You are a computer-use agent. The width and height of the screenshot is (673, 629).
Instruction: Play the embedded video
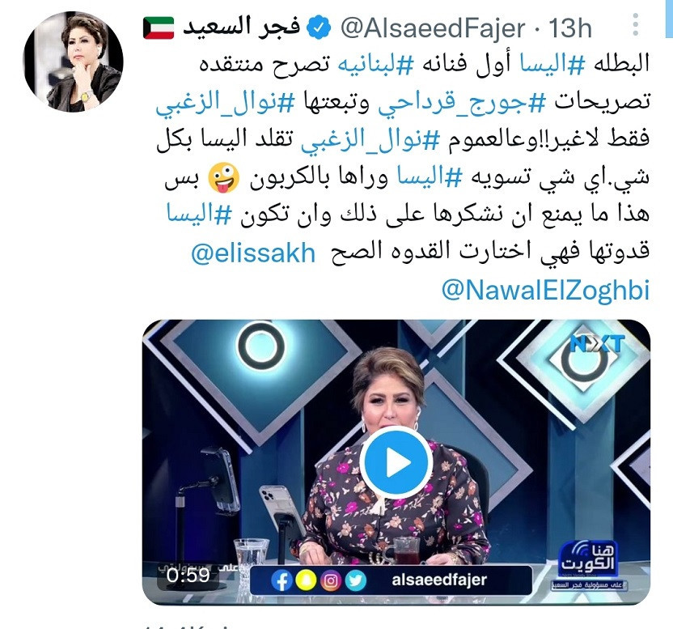click(396, 463)
